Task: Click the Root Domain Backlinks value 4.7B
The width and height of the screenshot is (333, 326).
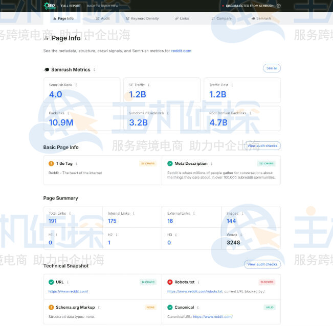Action: point(218,122)
